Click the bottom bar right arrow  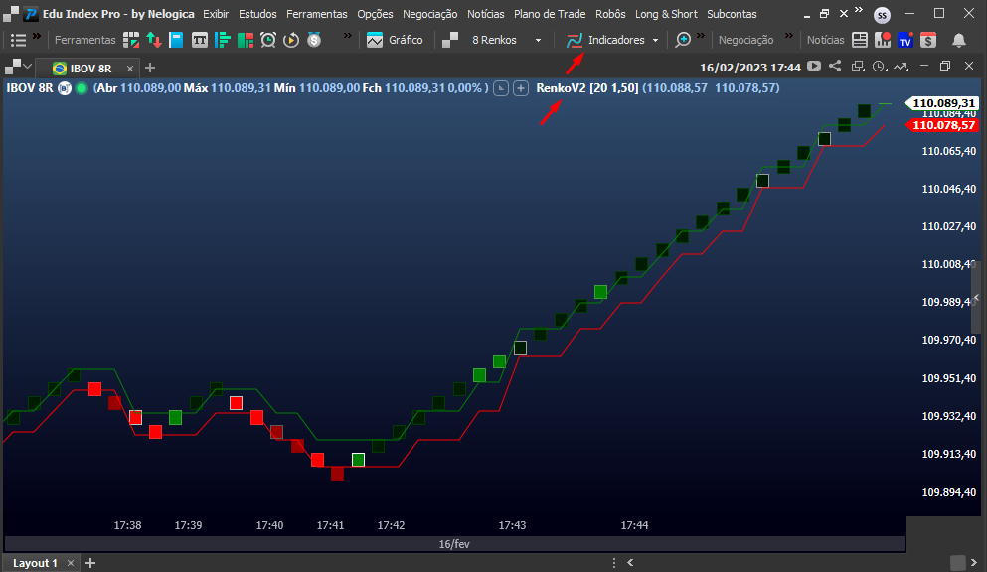(x=974, y=563)
